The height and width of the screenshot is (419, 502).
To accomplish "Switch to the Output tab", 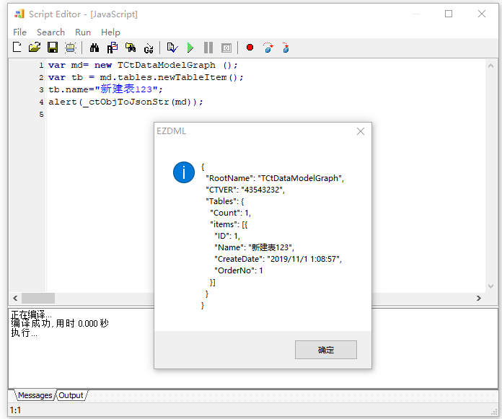I will pos(71,395).
